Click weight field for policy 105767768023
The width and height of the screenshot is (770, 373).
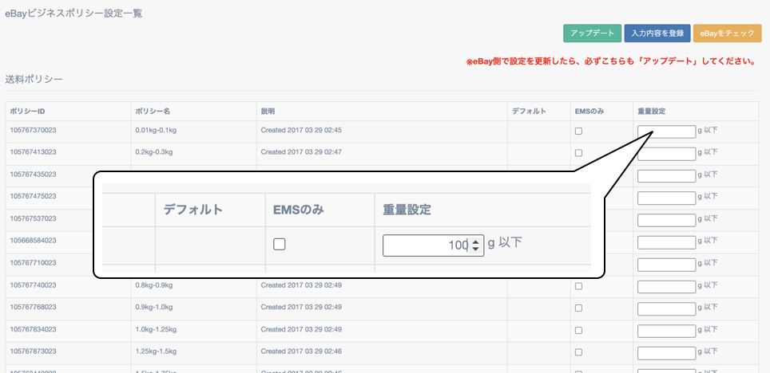(x=666, y=308)
